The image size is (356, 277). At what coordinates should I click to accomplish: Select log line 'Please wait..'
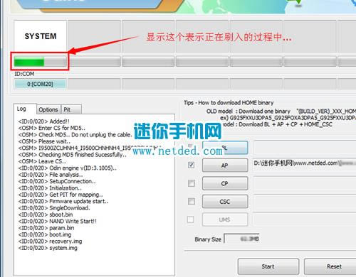pos(44,141)
